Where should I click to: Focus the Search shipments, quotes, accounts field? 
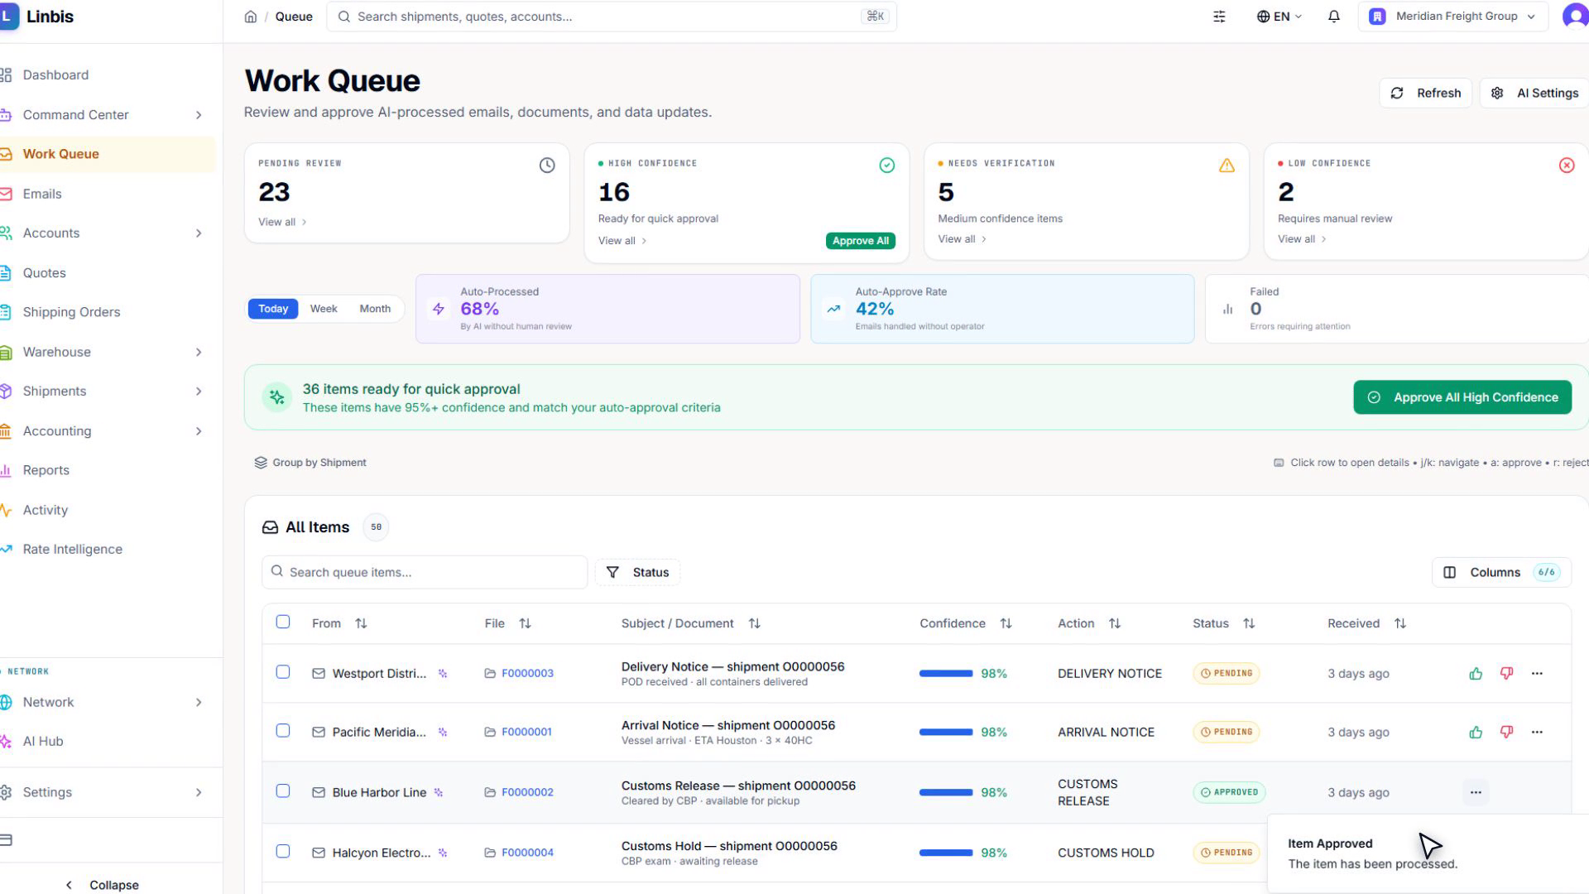click(612, 17)
